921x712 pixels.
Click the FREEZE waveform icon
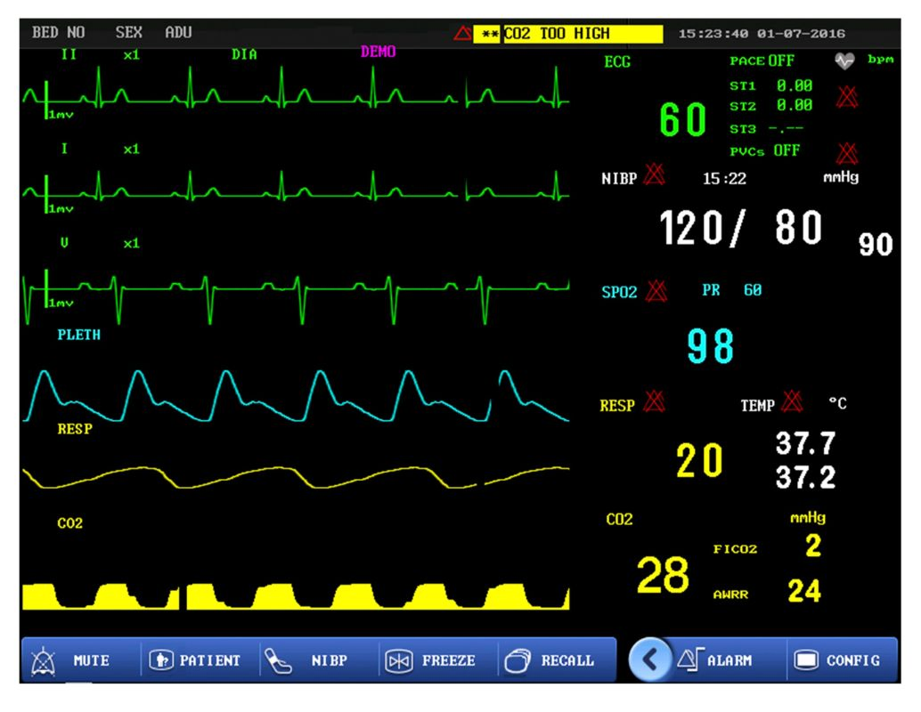click(399, 661)
